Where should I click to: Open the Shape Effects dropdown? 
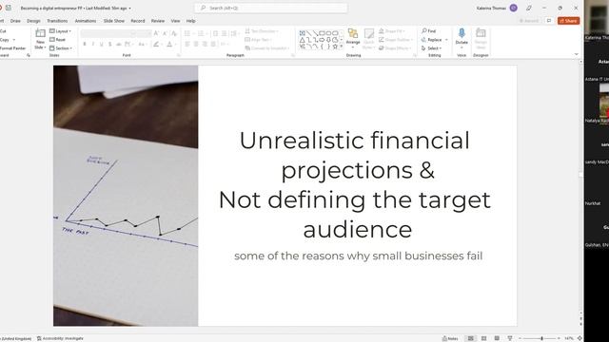(x=395, y=48)
